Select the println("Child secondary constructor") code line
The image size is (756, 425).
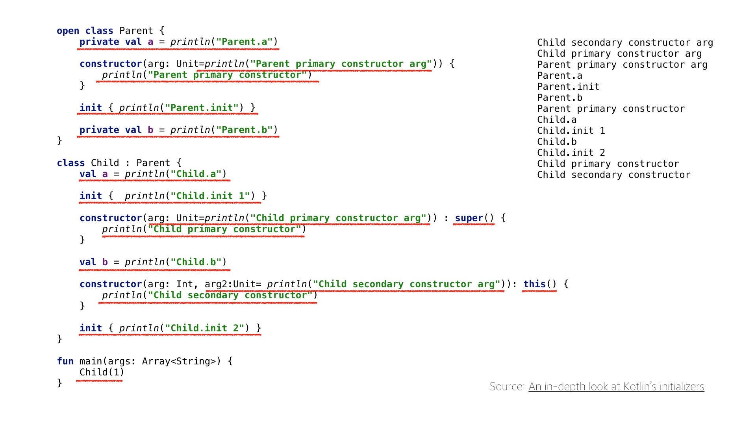(x=210, y=295)
